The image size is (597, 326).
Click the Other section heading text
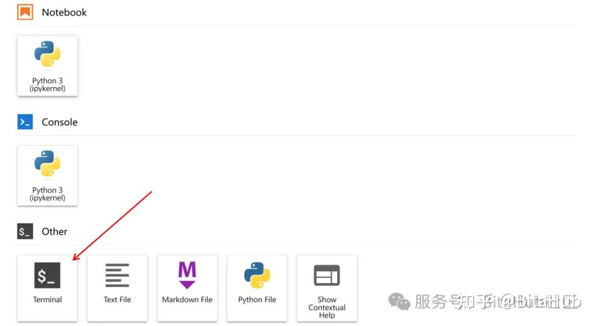[54, 231]
